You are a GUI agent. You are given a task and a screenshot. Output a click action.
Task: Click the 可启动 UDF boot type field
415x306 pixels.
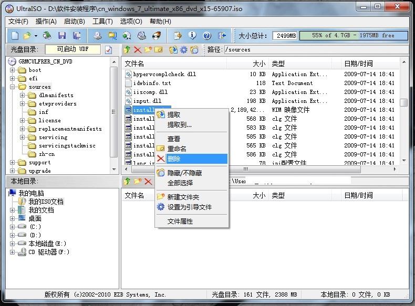tap(73, 49)
